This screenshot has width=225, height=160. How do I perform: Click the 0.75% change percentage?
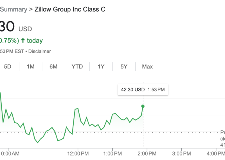coord(9,41)
